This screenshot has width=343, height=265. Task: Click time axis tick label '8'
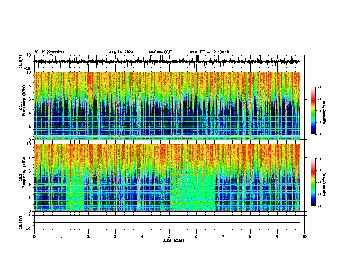[250, 236]
